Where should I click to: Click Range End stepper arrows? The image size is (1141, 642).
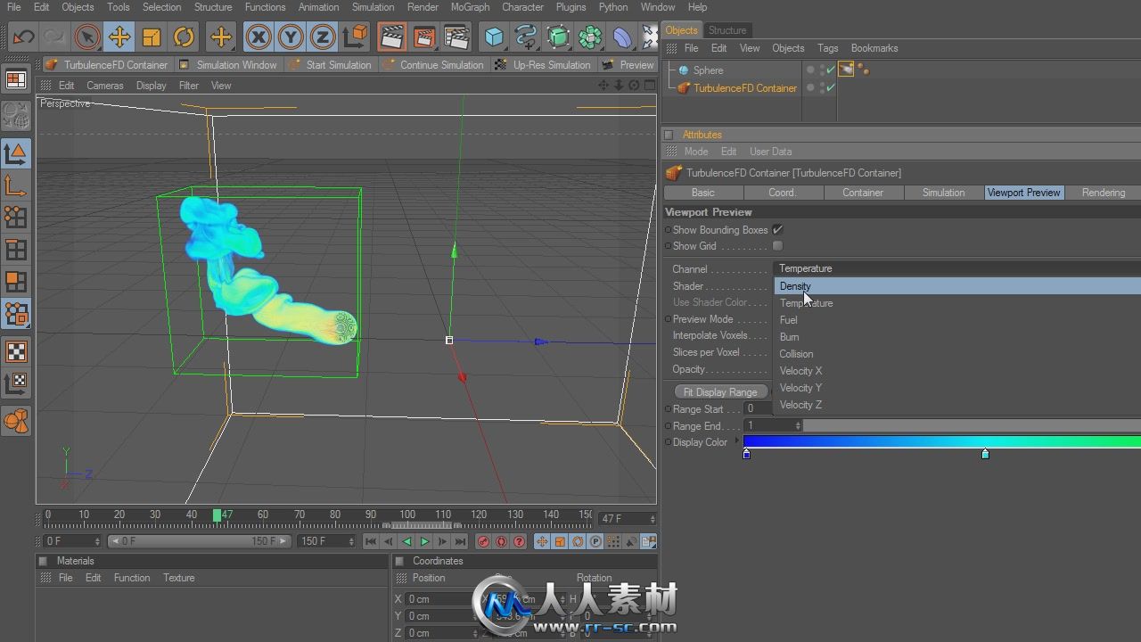(798, 426)
